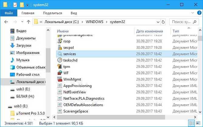Screen dimensions: 203x127
Task: Click the WmiMgmt toolbox icon
Action: (x=60, y=79)
